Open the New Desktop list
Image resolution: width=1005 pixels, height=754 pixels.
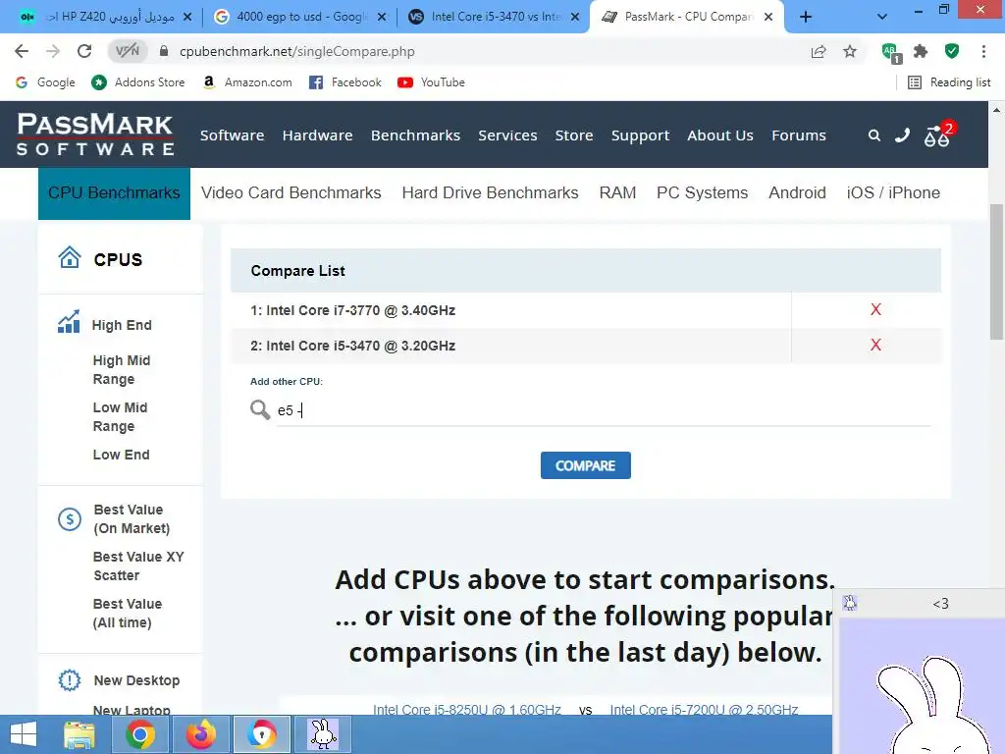136,680
